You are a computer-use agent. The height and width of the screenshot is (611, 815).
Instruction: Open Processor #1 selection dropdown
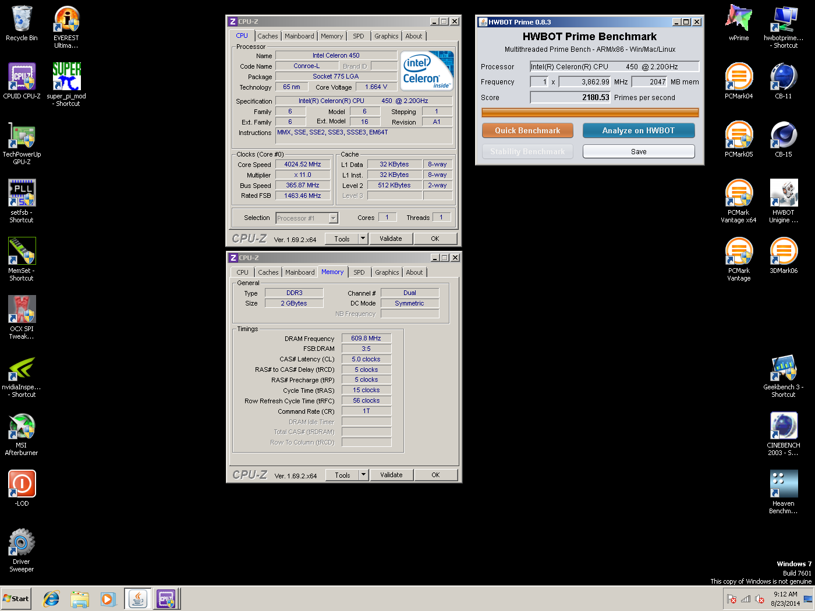click(307, 218)
